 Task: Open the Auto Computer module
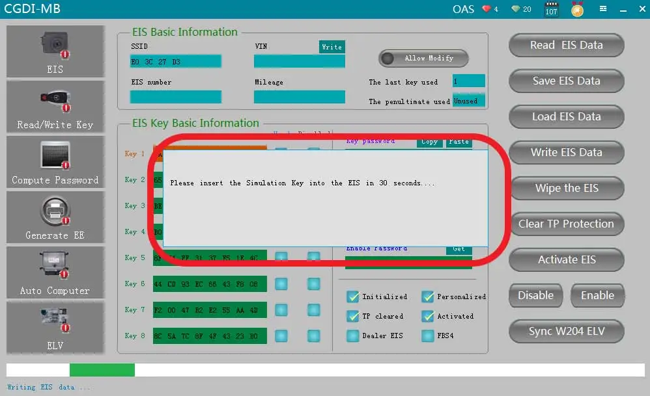[55, 272]
